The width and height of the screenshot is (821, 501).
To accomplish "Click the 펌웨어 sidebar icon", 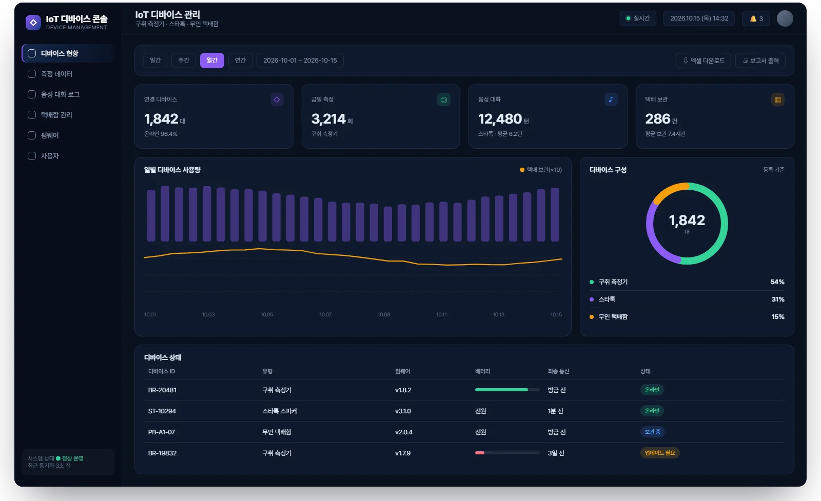I will tap(32, 135).
